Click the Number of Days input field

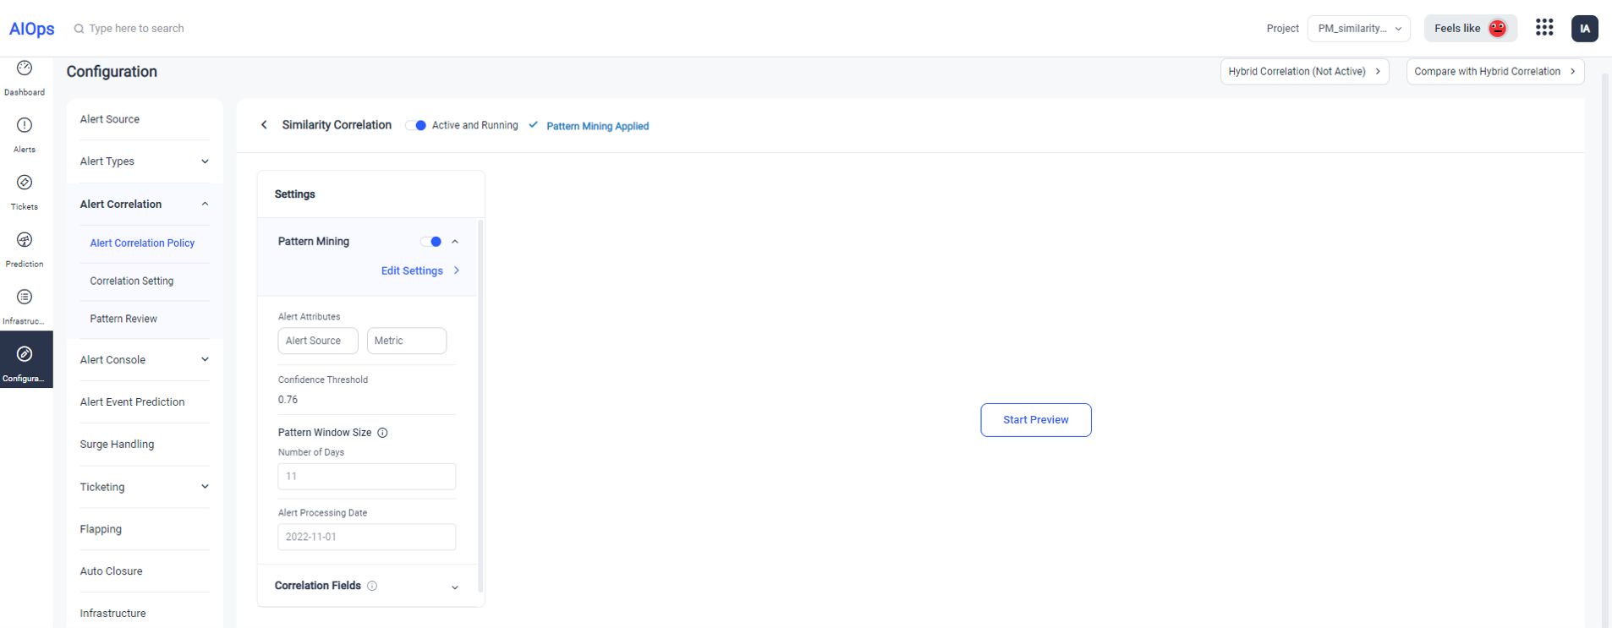click(x=366, y=476)
